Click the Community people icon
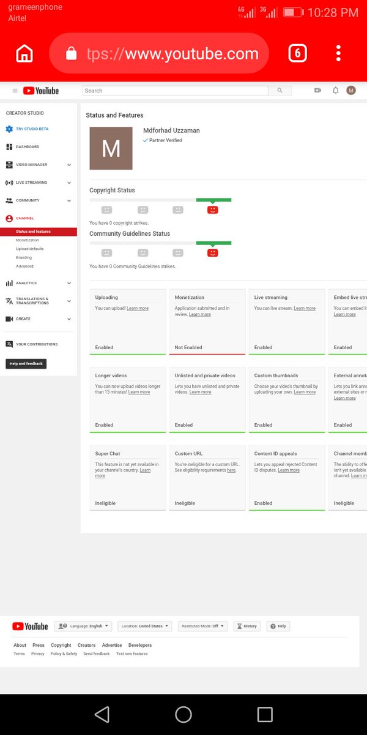 (9, 200)
